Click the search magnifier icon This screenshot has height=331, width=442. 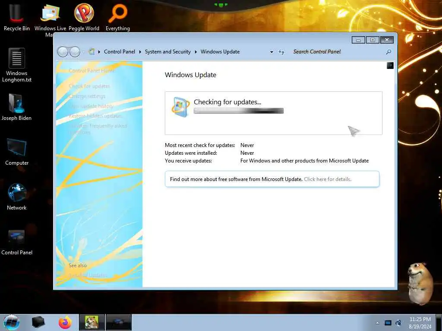pyautogui.click(x=389, y=52)
